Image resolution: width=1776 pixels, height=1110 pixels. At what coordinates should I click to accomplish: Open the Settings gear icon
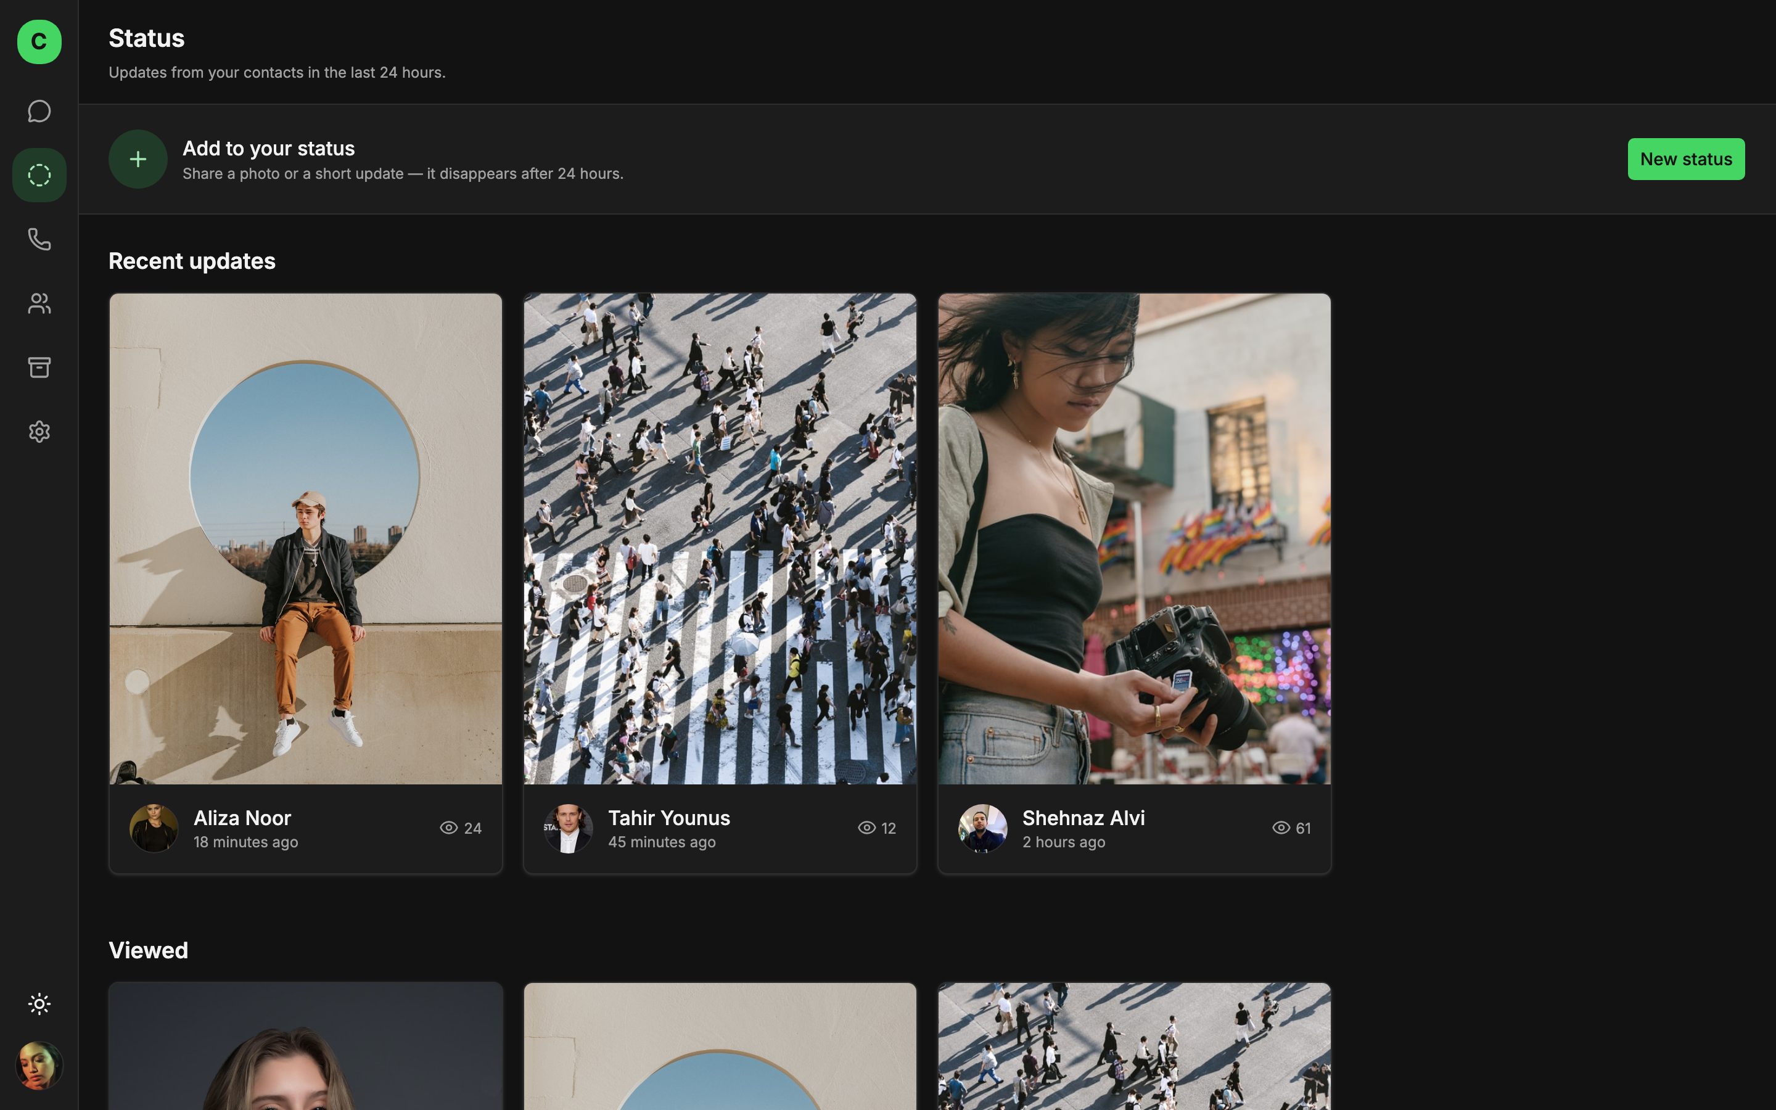pos(39,432)
